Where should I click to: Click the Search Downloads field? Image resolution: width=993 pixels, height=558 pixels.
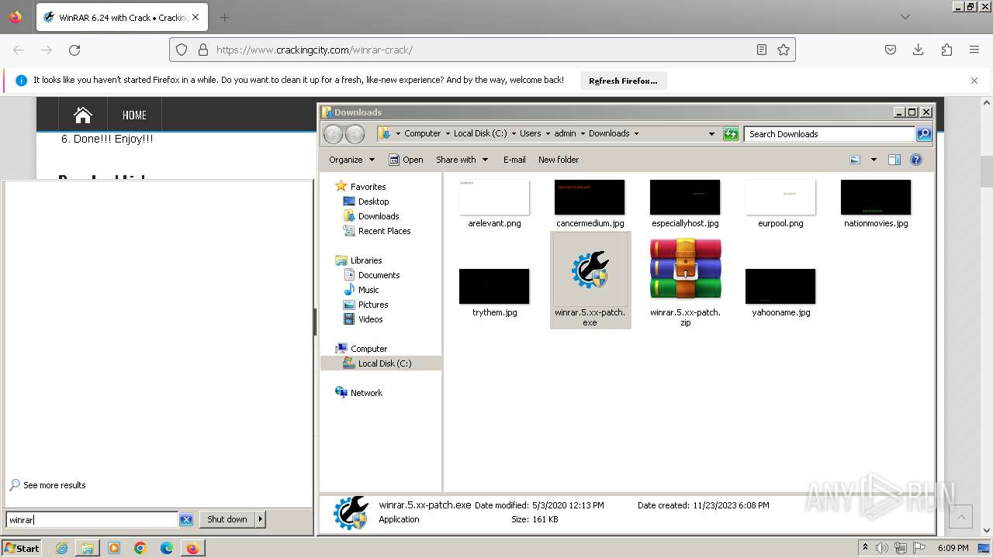(x=829, y=134)
